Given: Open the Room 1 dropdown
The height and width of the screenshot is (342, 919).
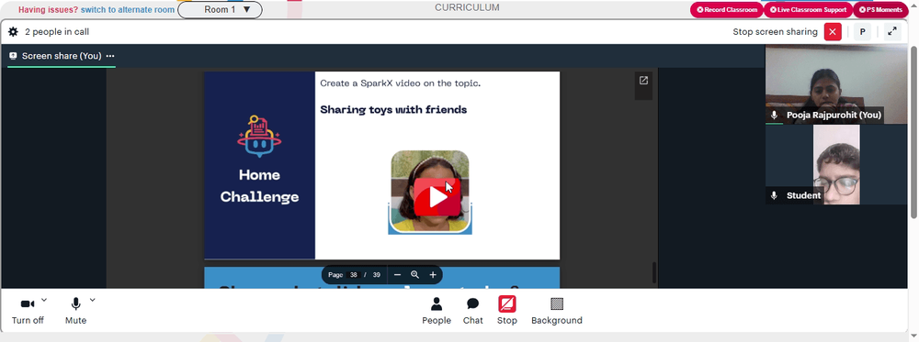Looking at the screenshot, I should click(x=220, y=9).
